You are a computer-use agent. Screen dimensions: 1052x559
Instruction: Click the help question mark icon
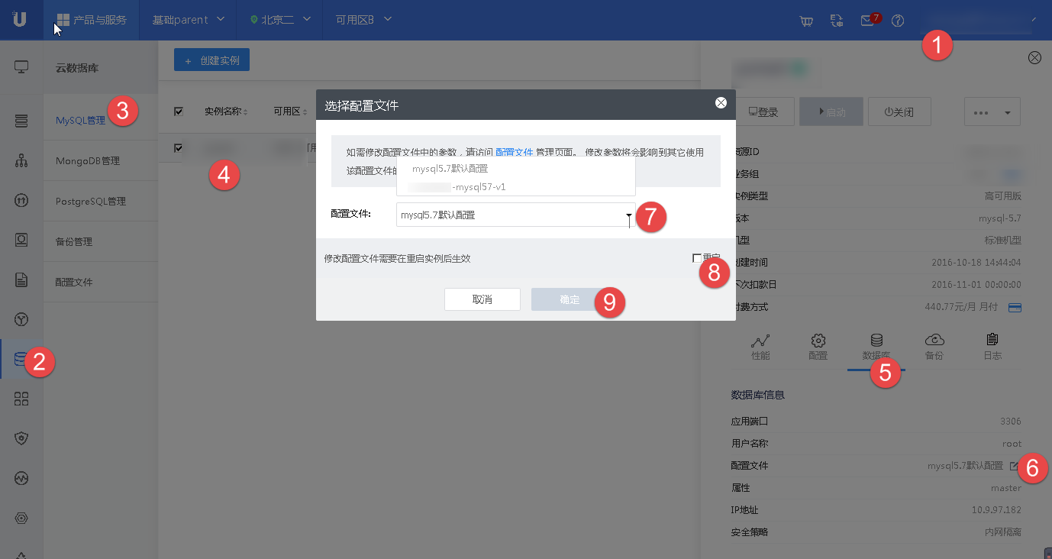pos(898,21)
